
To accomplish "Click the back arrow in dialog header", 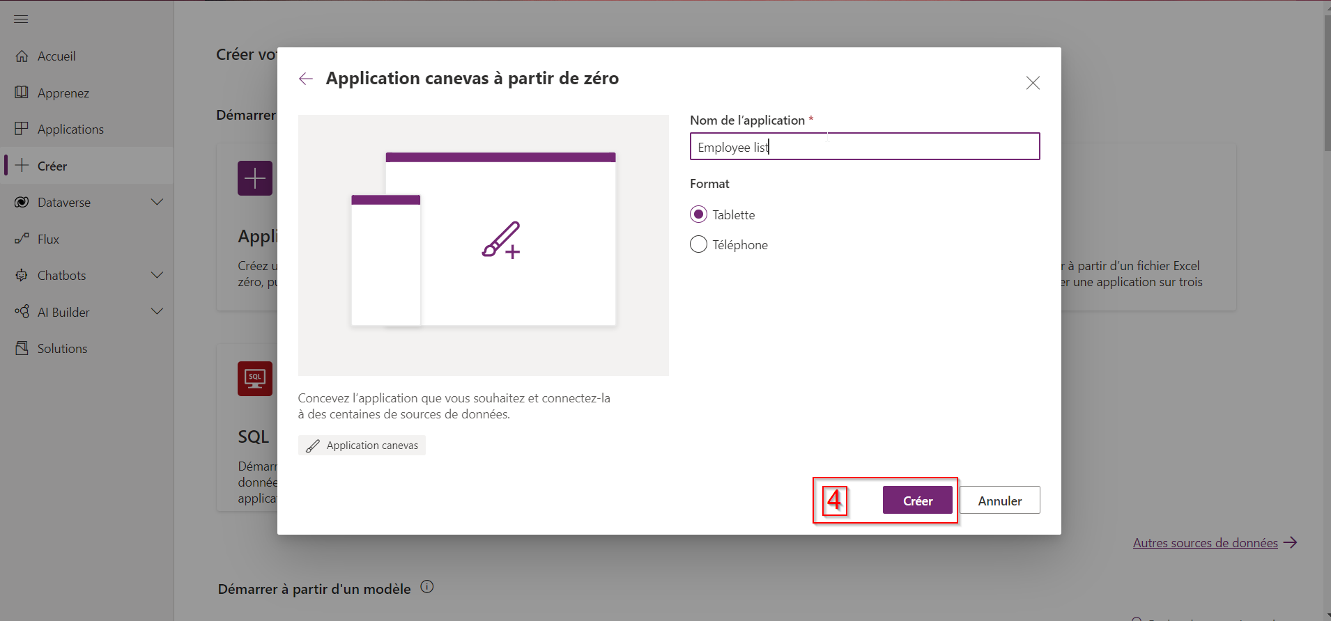I will (x=305, y=79).
